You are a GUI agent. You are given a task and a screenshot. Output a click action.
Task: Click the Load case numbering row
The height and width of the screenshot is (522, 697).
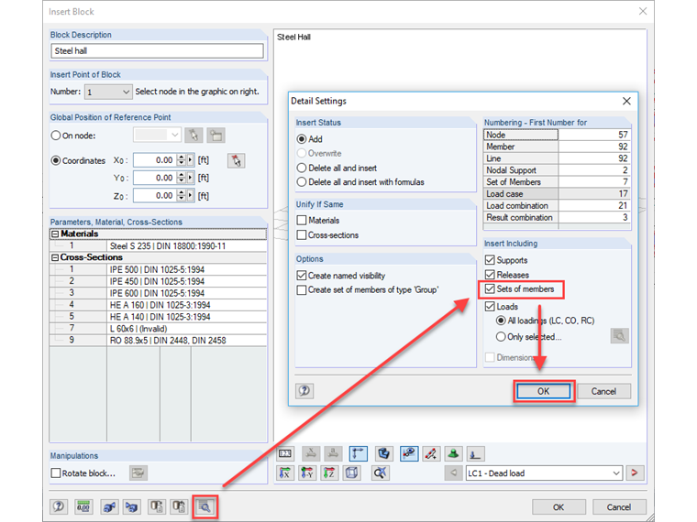click(x=557, y=194)
